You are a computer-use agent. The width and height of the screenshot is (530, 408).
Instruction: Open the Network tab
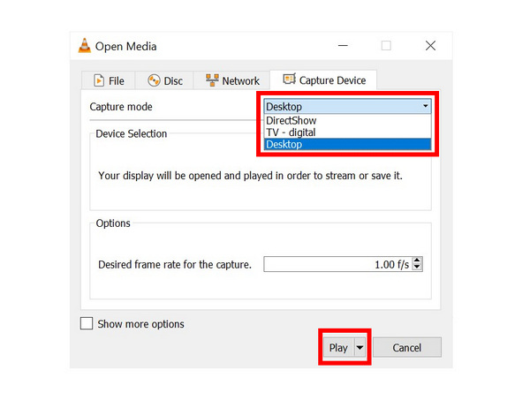[231, 80]
